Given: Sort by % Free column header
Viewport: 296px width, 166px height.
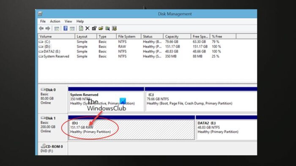Looking at the screenshot, I should (223, 37).
